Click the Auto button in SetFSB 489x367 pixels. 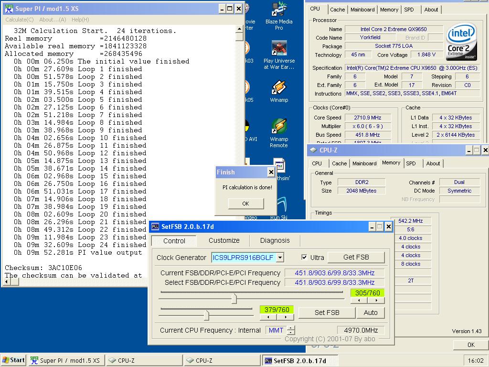point(371,313)
